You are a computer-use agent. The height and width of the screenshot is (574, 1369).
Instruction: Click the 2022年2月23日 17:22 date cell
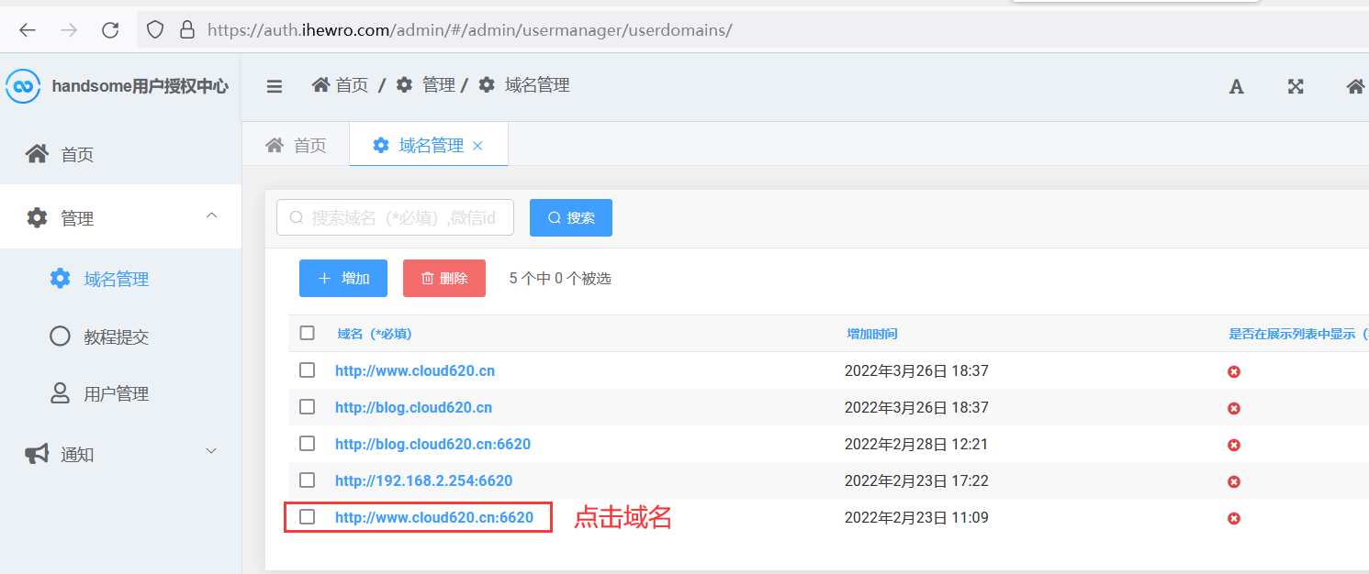(x=916, y=480)
